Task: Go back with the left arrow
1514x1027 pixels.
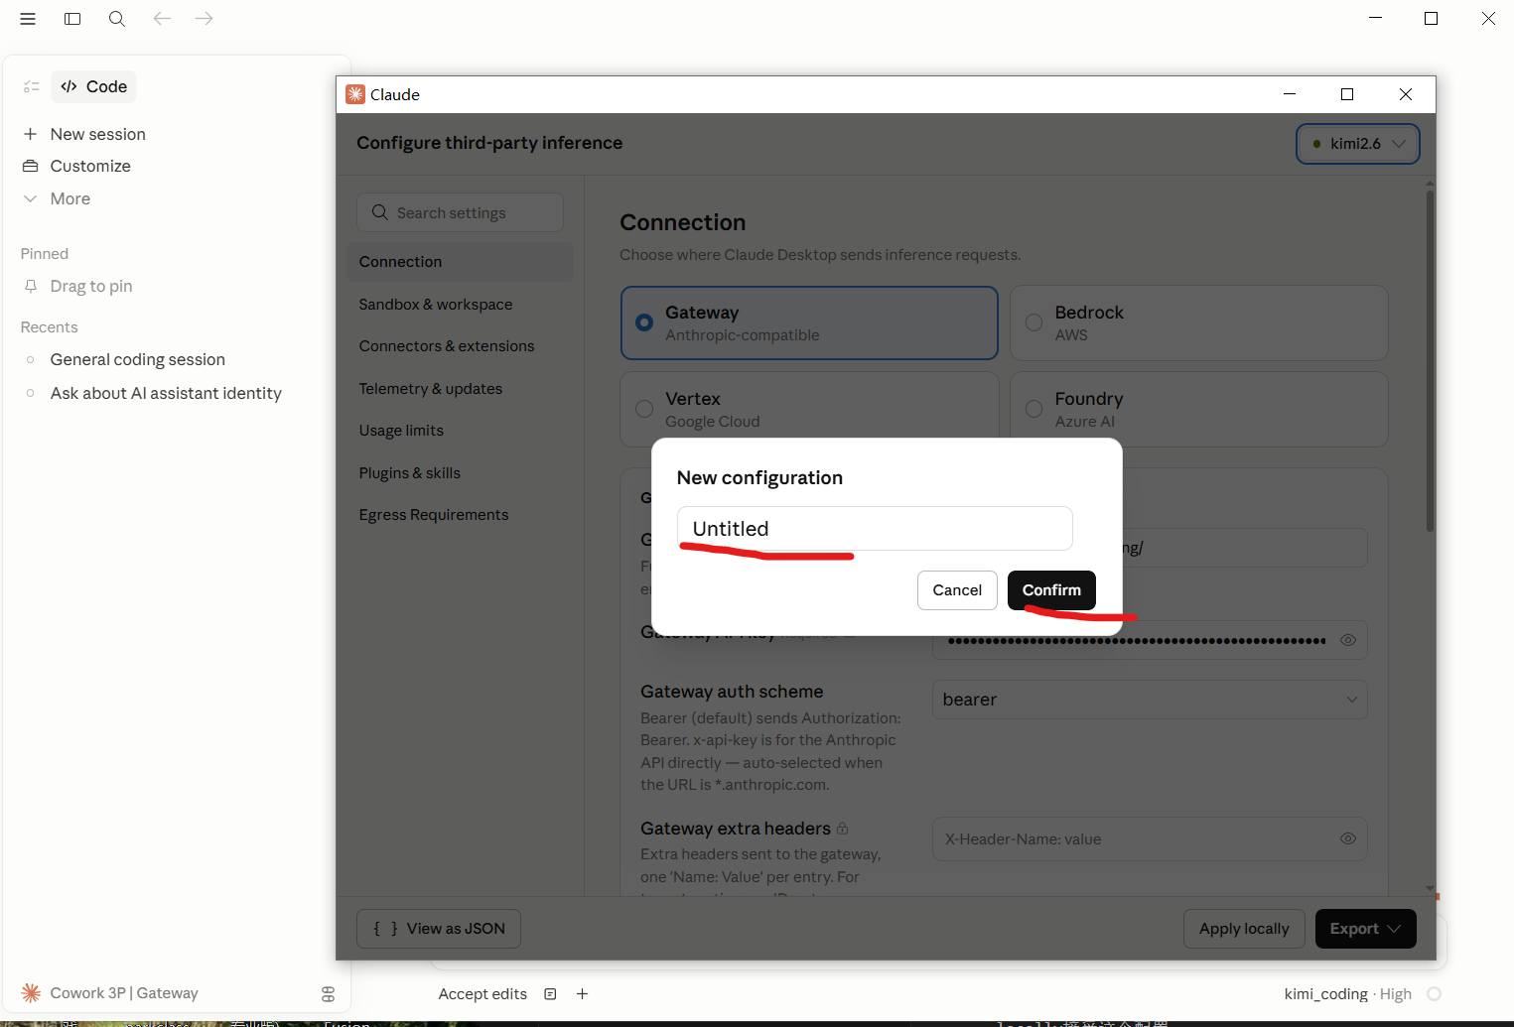Action: pyautogui.click(x=162, y=19)
